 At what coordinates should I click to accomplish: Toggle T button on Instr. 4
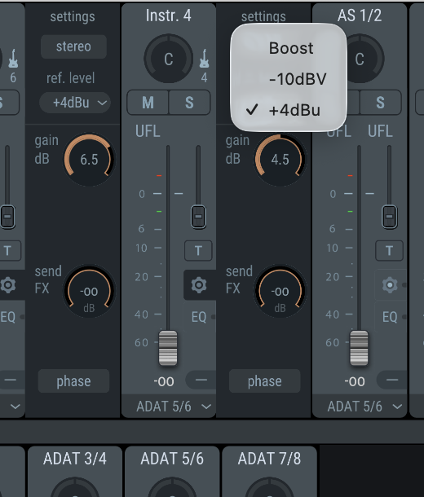tap(198, 251)
